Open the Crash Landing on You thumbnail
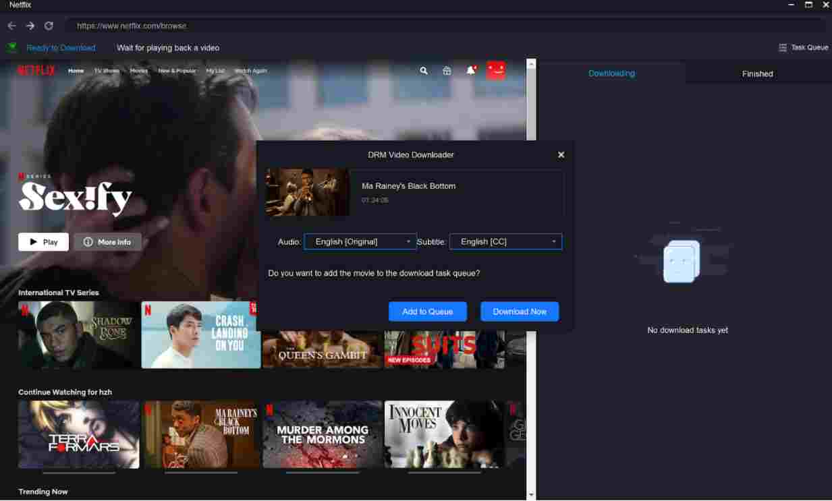 200,335
